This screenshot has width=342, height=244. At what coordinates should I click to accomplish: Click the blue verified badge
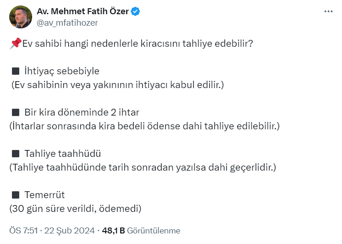[135, 11]
